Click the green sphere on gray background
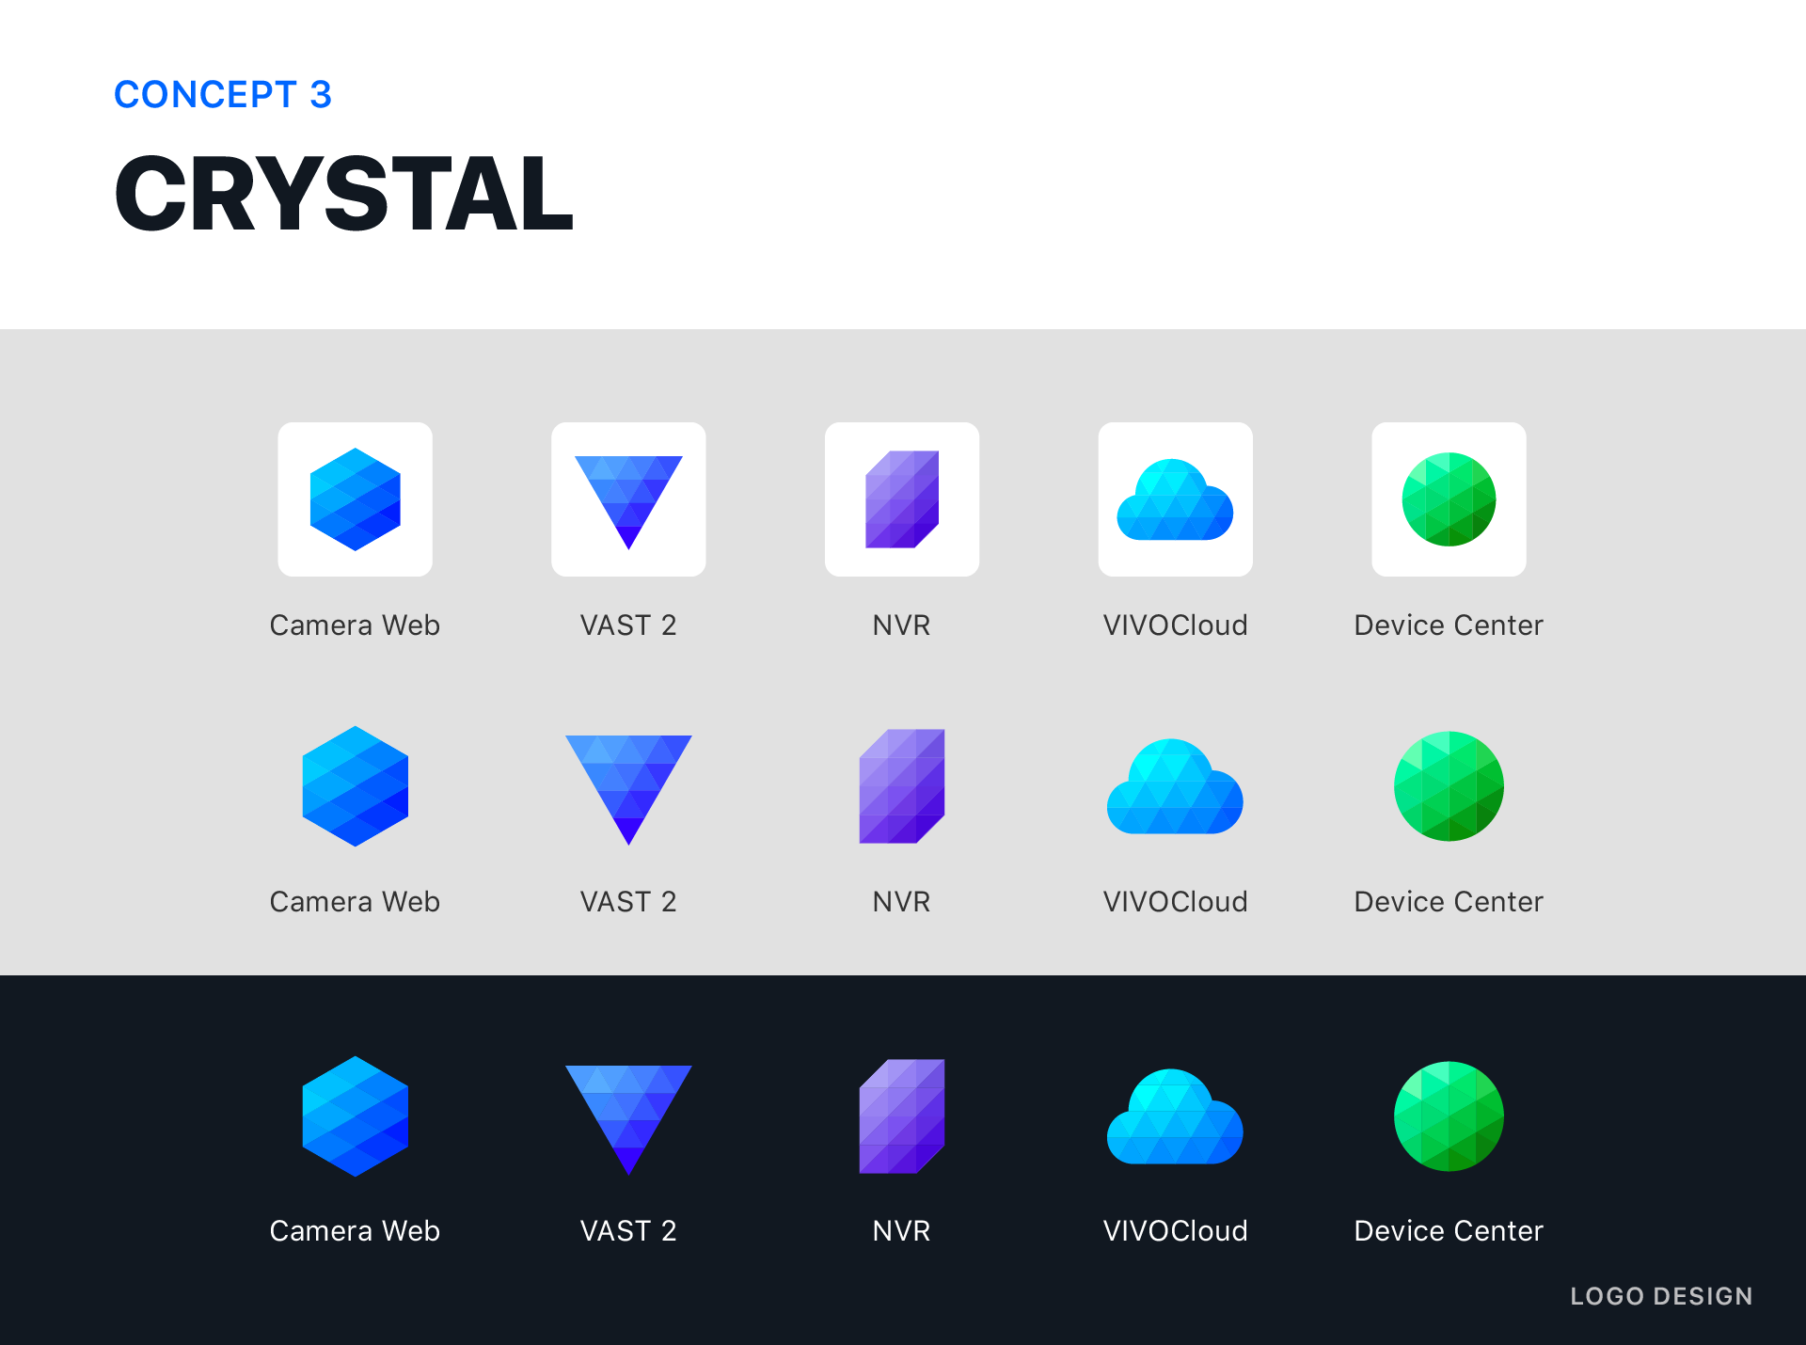 (x=1449, y=786)
